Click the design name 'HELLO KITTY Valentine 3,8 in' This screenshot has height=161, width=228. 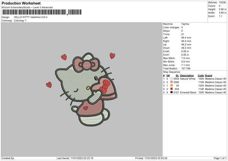(x=31, y=17)
